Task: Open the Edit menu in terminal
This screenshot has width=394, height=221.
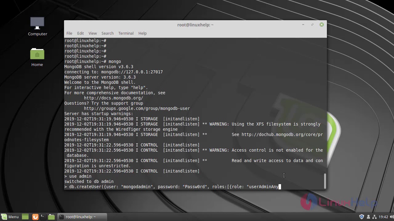Action: (80, 33)
